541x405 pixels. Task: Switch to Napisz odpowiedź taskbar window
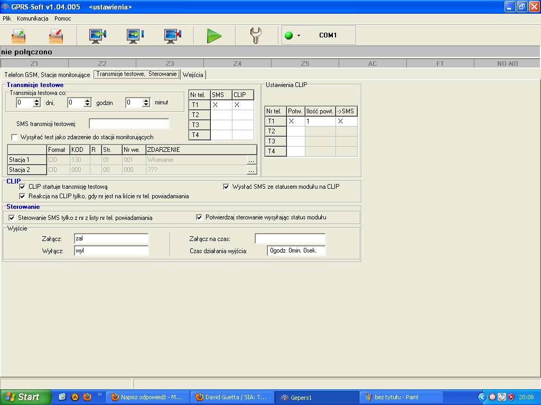click(x=148, y=398)
